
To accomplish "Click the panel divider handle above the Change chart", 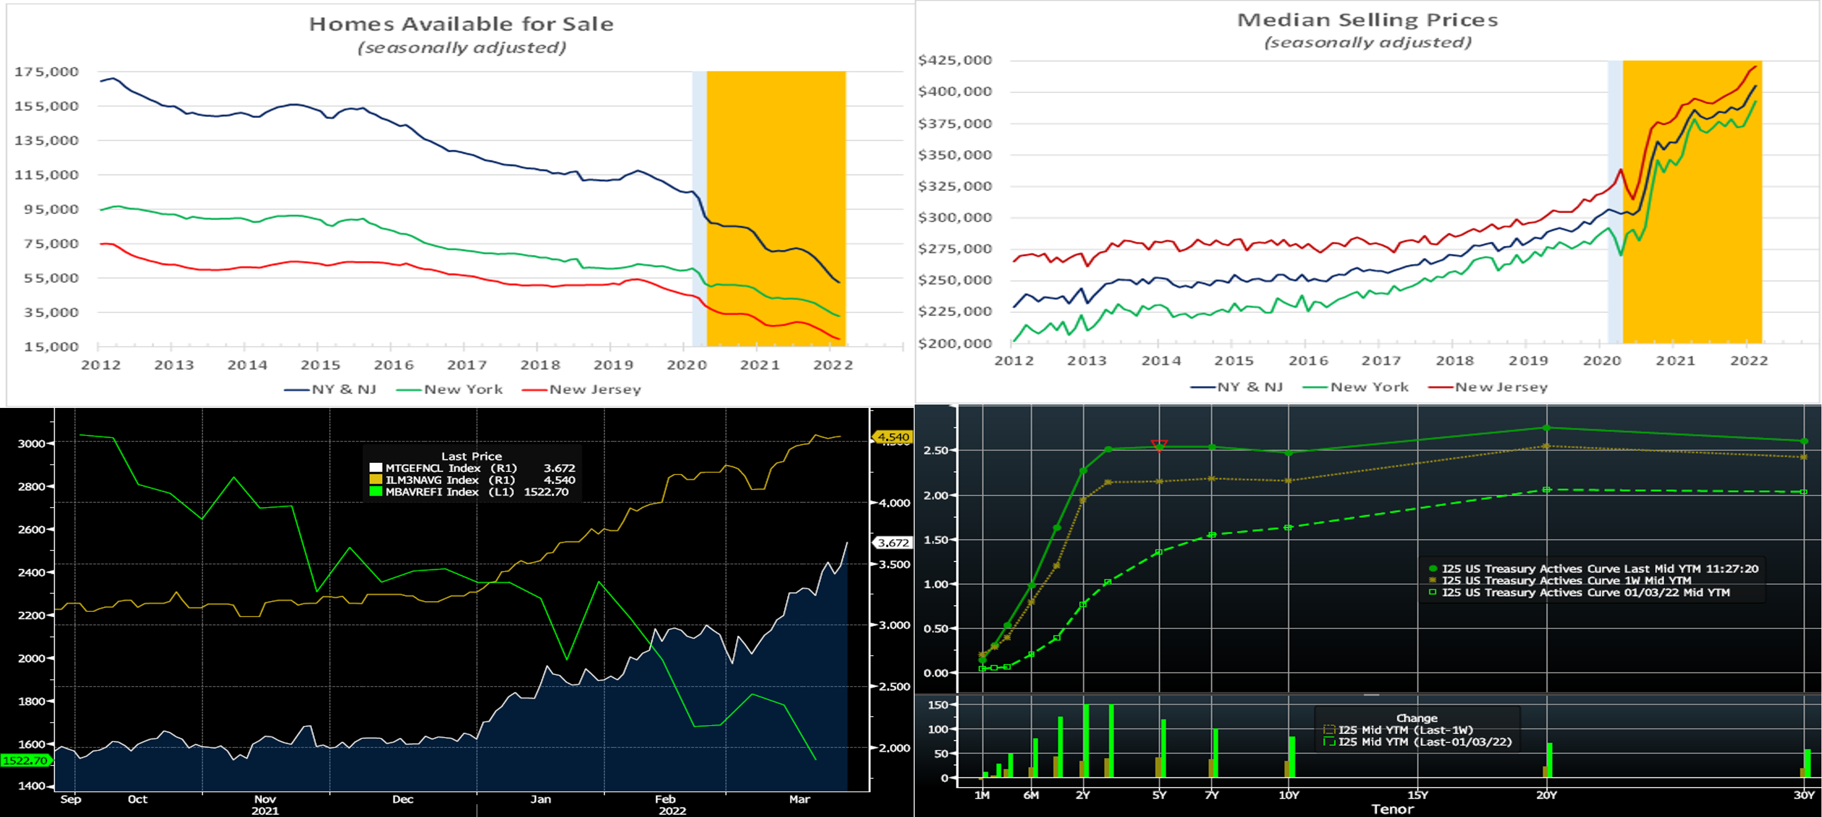I will pos(1371,695).
